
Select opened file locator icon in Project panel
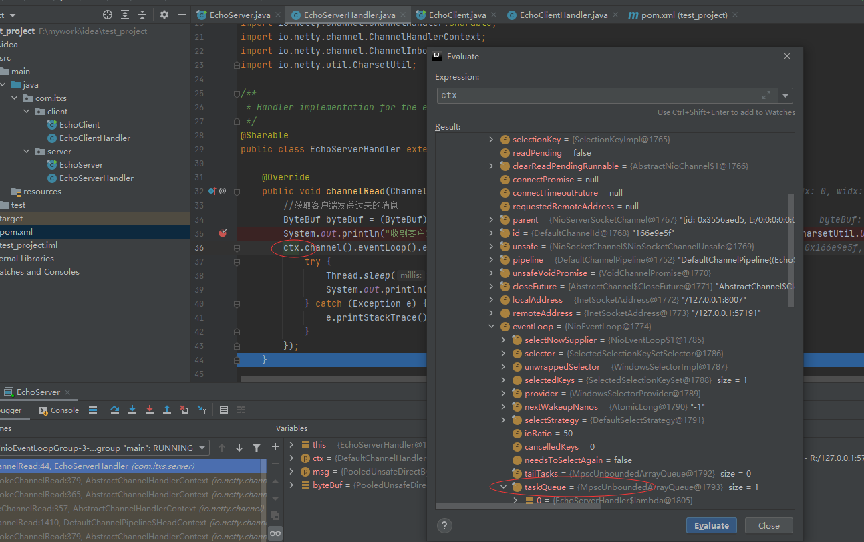pos(108,15)
